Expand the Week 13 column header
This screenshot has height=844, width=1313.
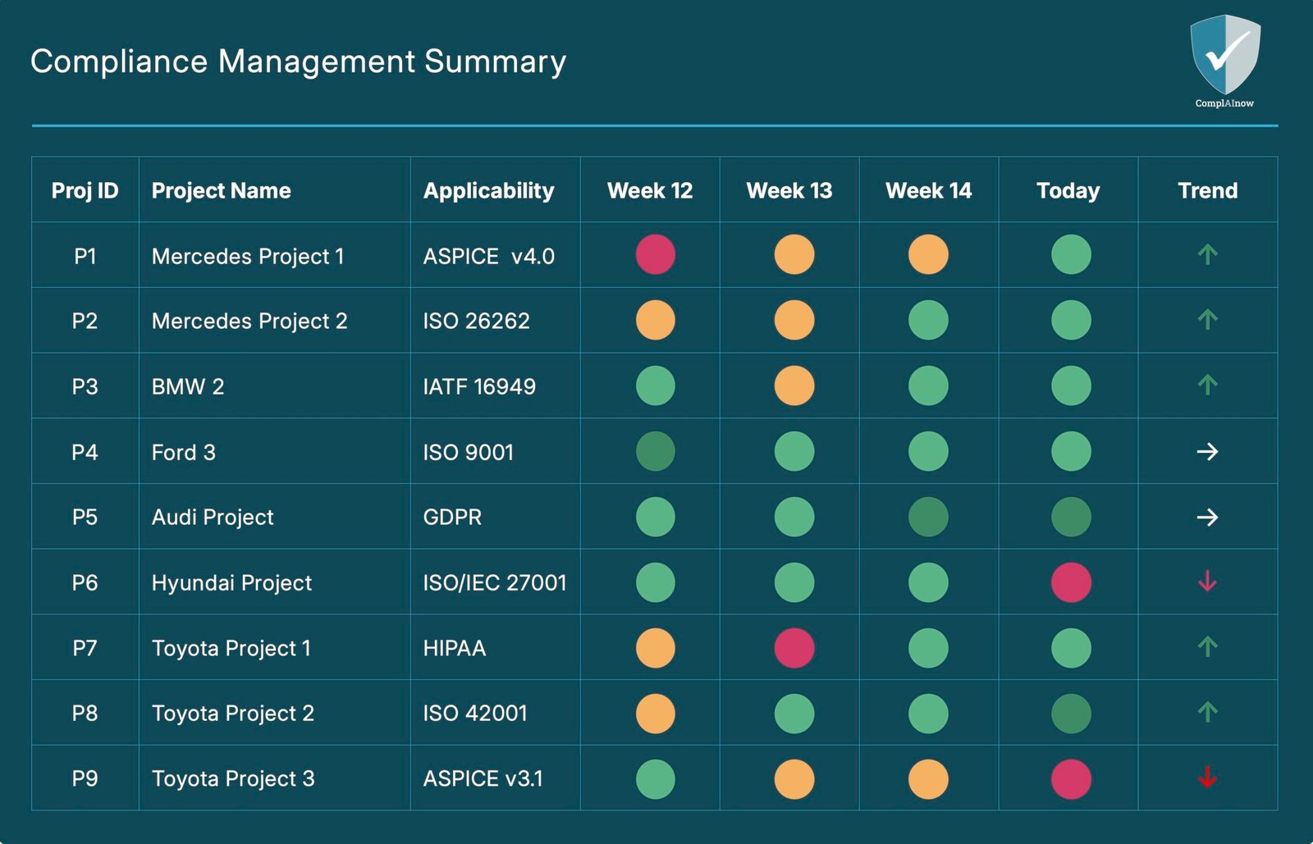(x=789, y=190)
